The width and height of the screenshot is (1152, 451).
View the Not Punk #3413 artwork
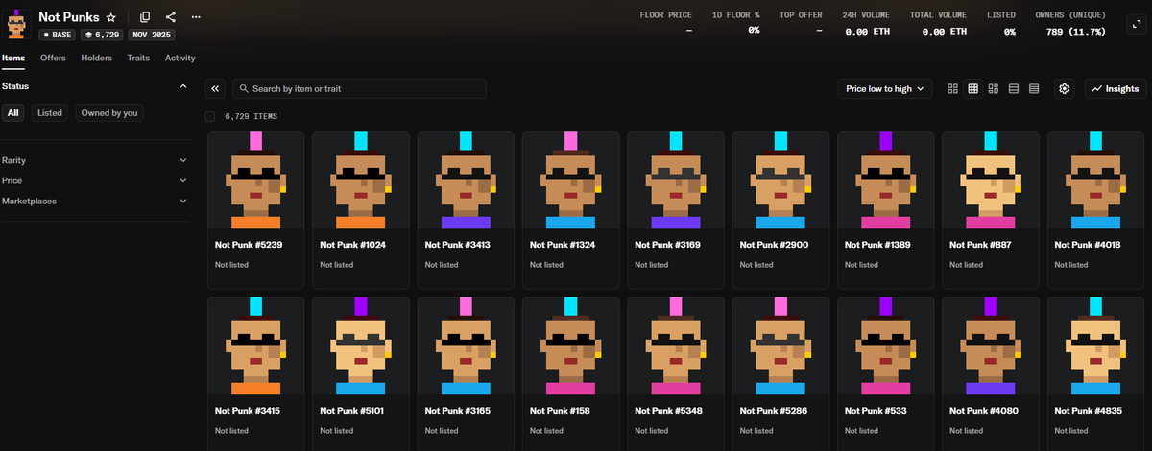click(466, 180)
